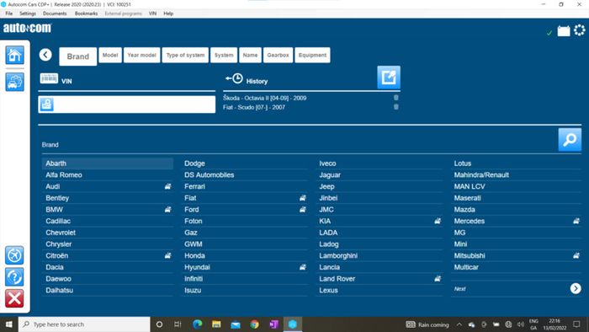The image size is (589, 332).
Task: Open the Bookmarks menu
Action: [x=86, y=13]
